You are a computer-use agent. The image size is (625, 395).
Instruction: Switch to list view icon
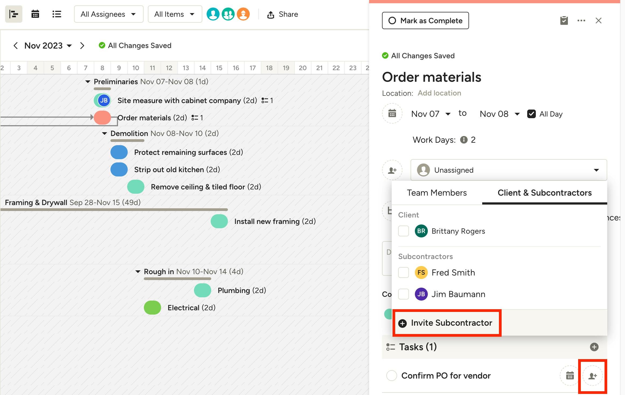[x=57, y=14]
